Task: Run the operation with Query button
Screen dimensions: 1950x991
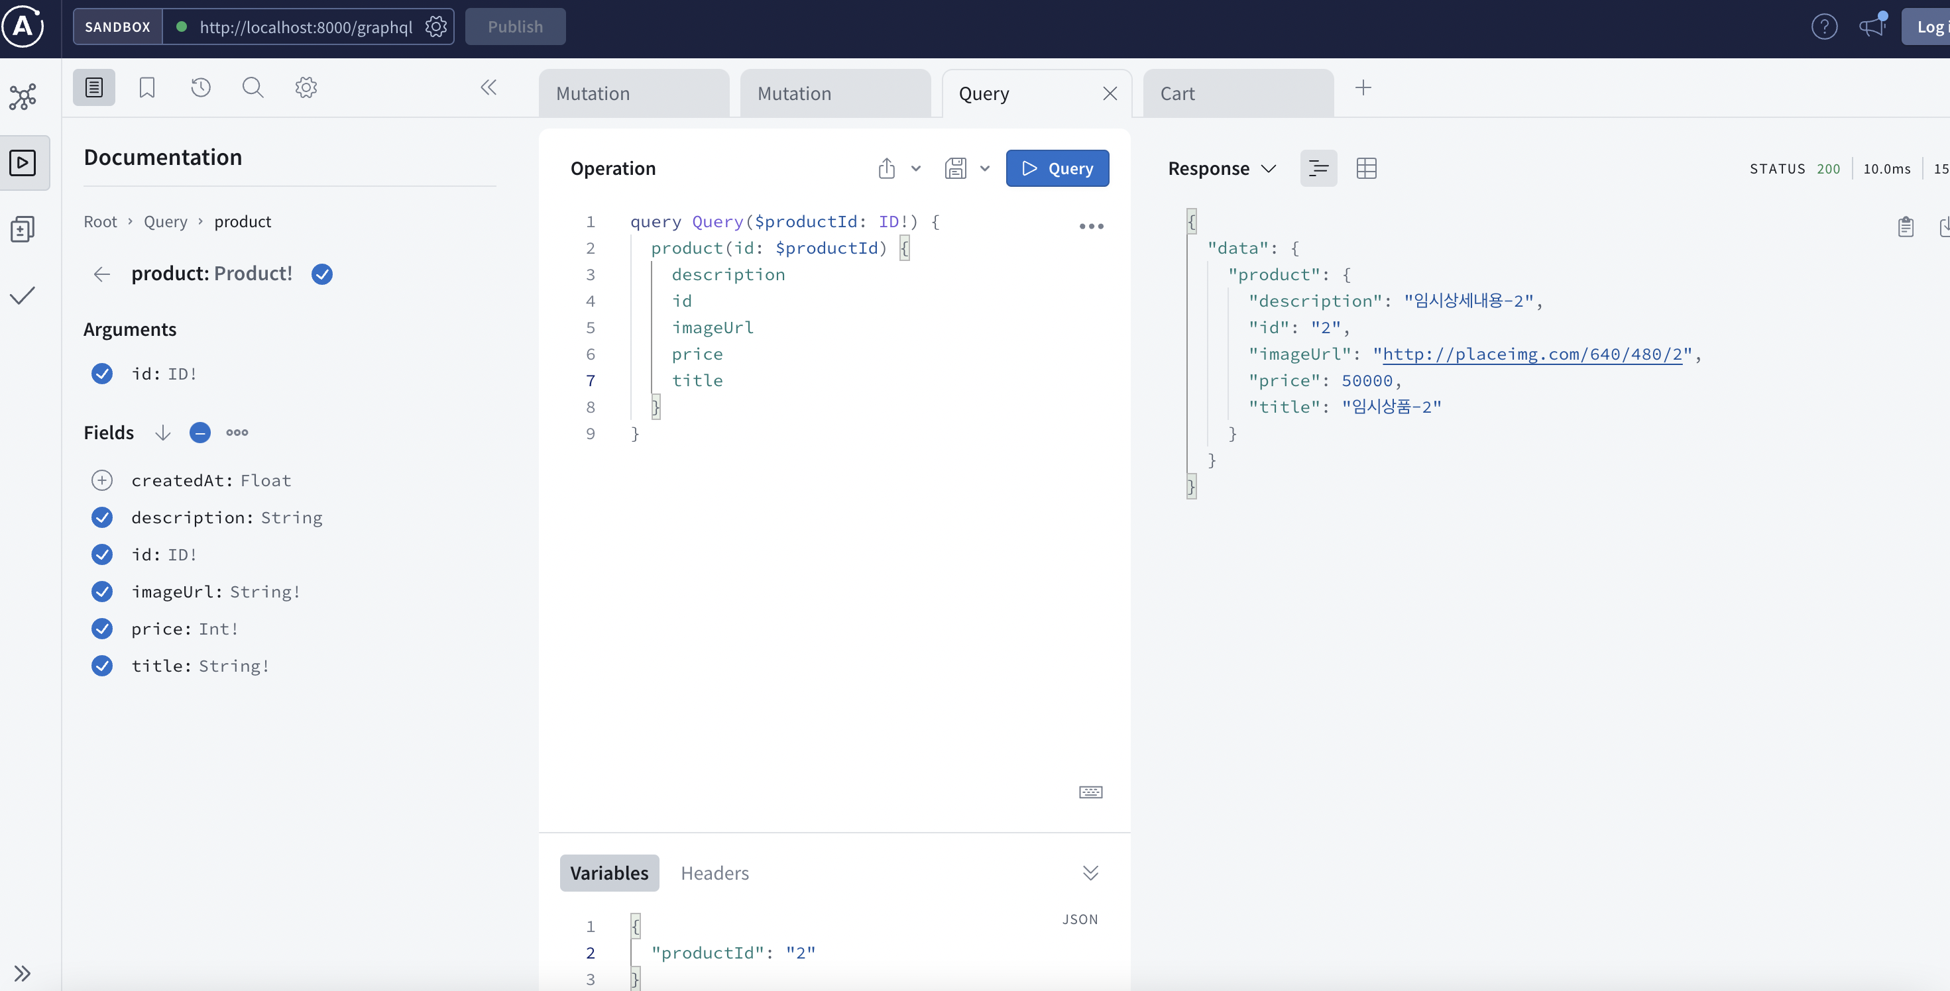Action: click(1057, 168)
